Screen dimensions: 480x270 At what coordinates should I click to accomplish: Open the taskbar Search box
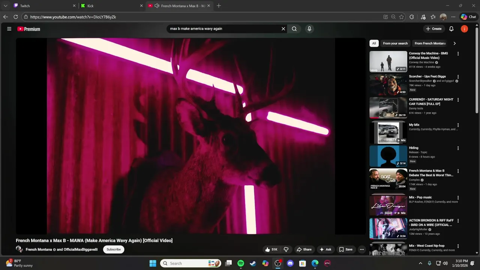coord(191,263)
